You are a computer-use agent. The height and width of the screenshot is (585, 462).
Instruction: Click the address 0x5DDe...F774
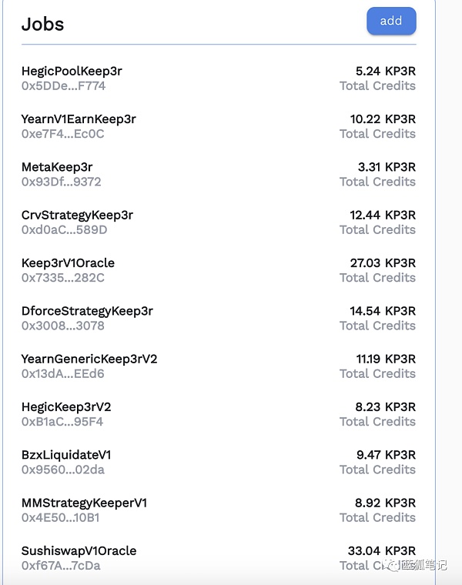coord(63,85)
